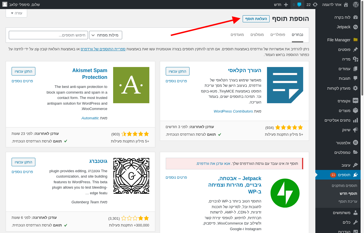Click the plugin search input field
Screen dimensions: 364x233
pyautogui.click(x=48, y=35)
